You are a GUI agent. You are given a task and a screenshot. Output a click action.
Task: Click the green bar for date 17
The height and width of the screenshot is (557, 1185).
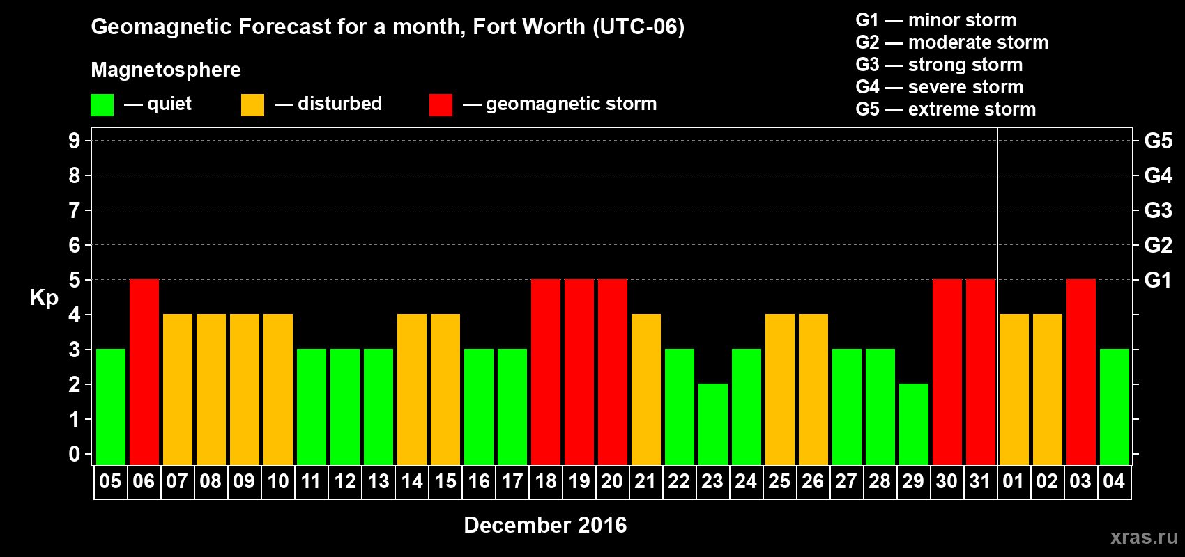[x=512, y=407]
